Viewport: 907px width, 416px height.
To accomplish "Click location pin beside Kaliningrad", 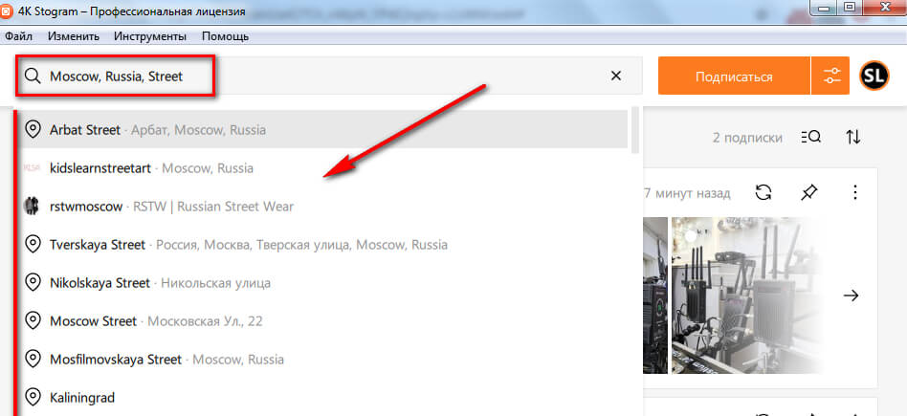I will (x=33, y=397).
